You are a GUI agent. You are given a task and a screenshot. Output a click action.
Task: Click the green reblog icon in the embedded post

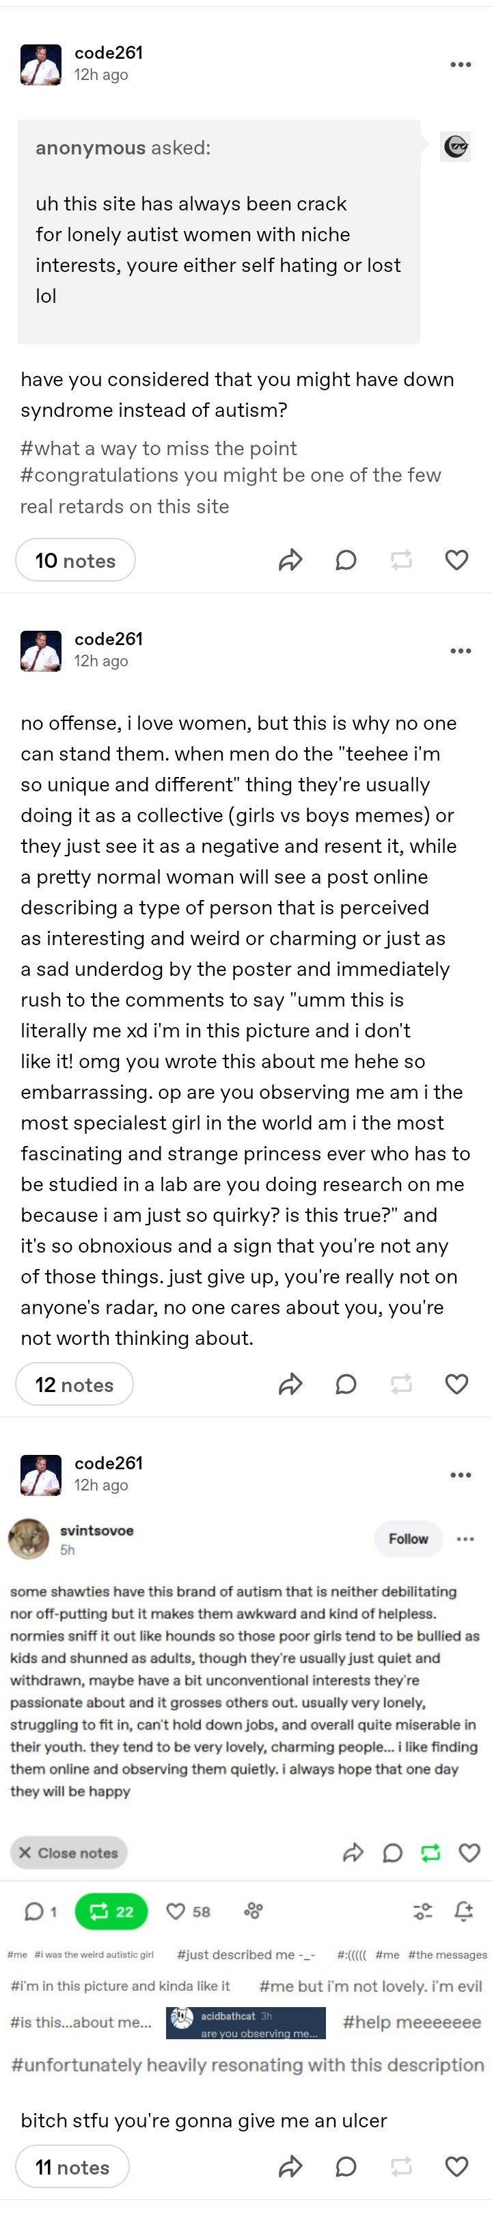430,1852
